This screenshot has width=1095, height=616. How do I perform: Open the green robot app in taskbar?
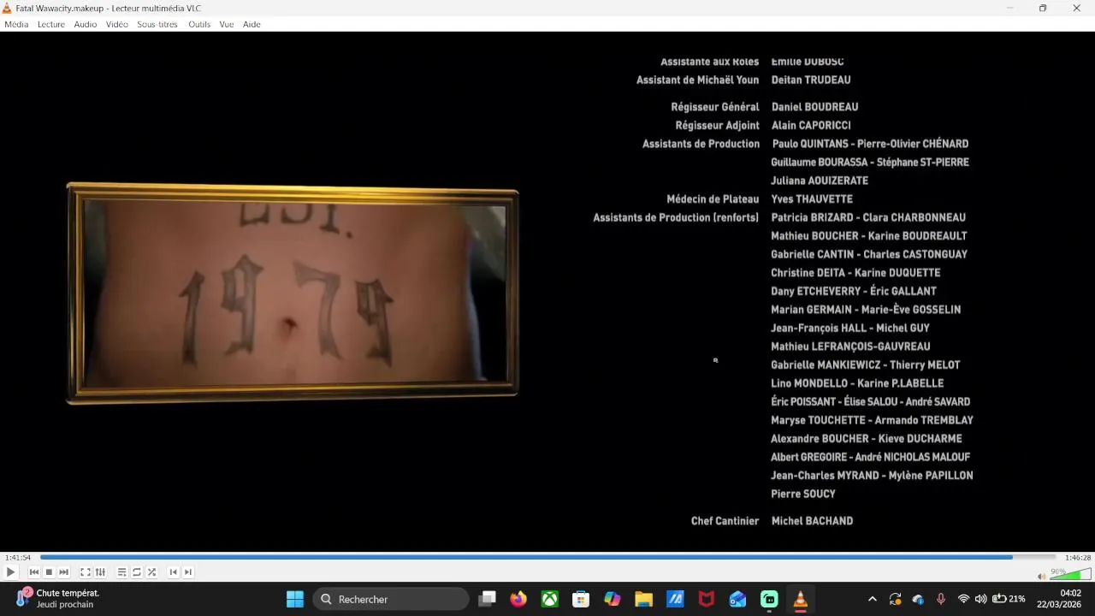point(769,599)
